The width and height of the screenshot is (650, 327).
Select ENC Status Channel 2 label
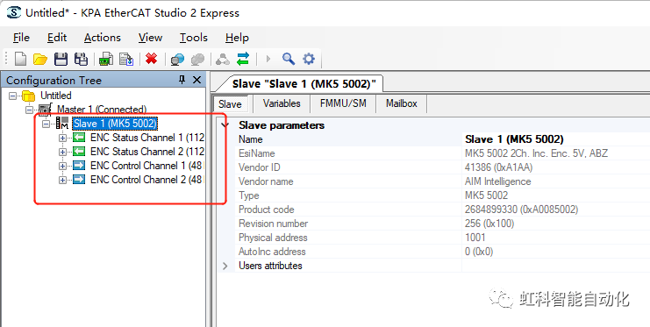click(x=147, y=152)
